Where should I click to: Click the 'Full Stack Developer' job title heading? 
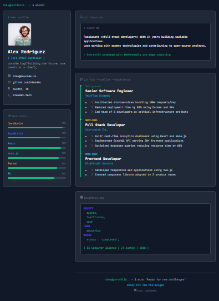[x=105, y=125]
